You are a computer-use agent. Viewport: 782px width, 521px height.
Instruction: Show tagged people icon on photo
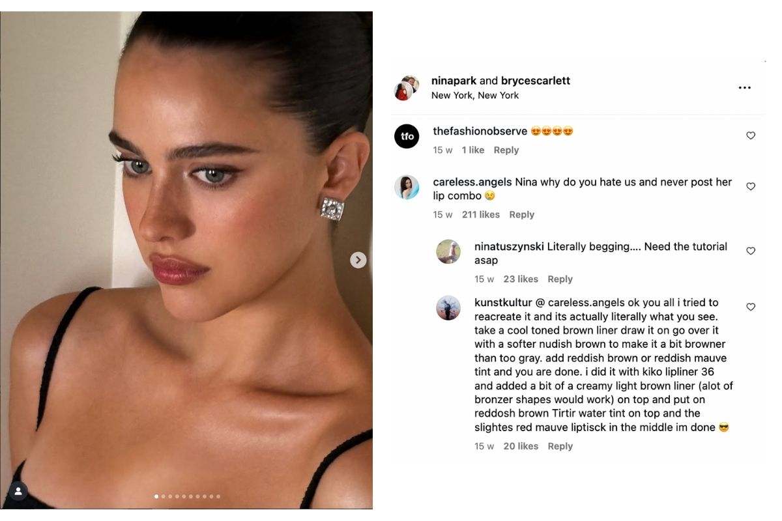point(18,492)
